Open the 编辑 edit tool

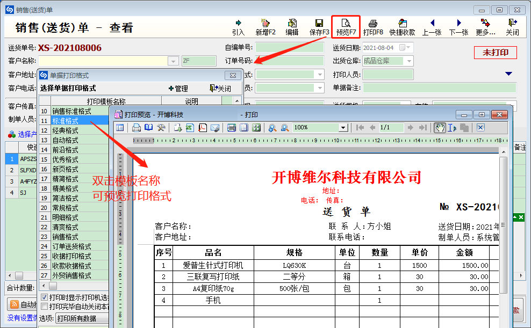tap(292, 27)
